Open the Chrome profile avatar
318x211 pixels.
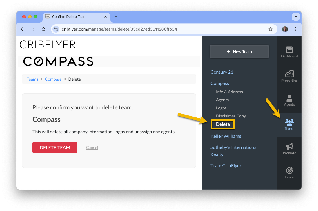[x=285, y=29]
